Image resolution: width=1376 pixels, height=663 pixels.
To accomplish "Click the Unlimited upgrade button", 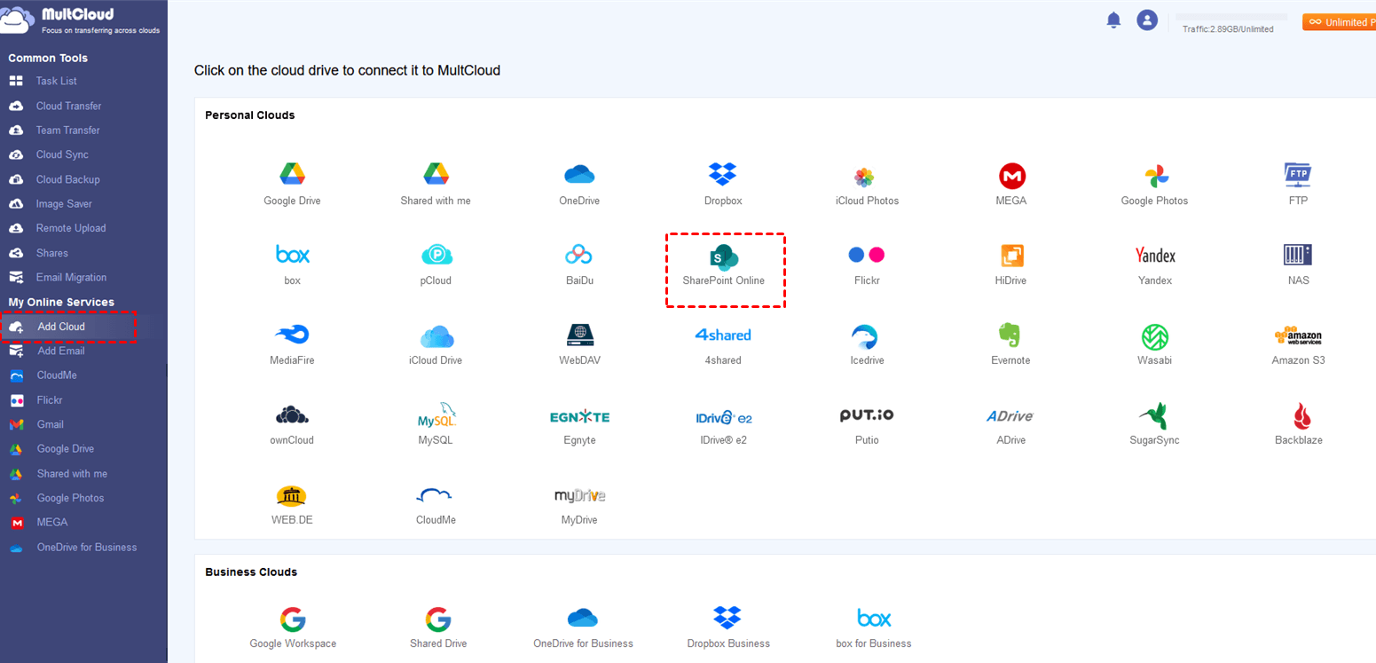I will 1339,22.
